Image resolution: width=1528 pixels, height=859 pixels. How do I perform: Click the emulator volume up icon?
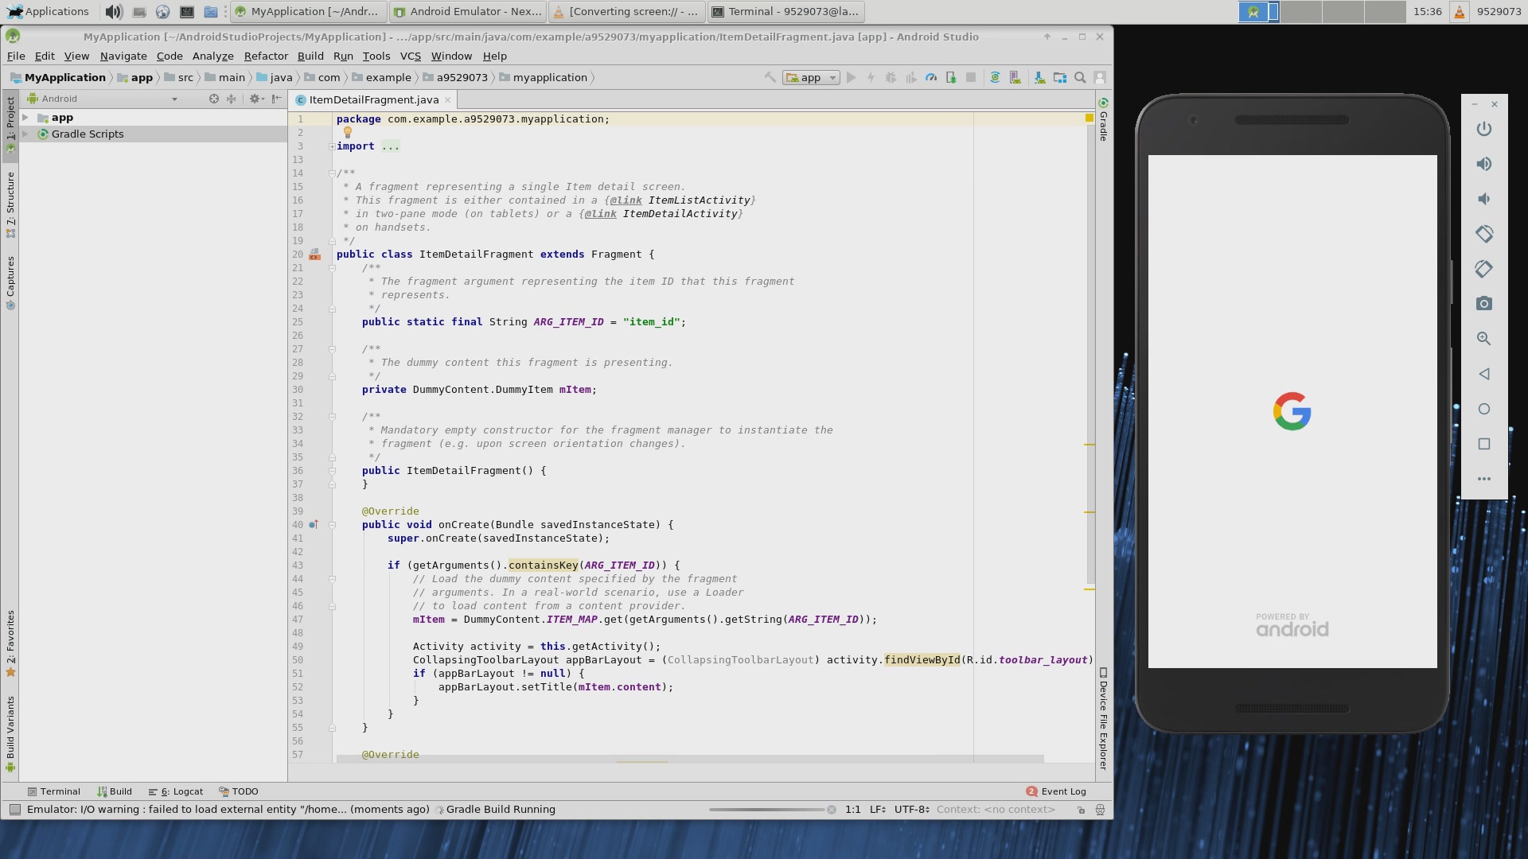point(1484,164)
